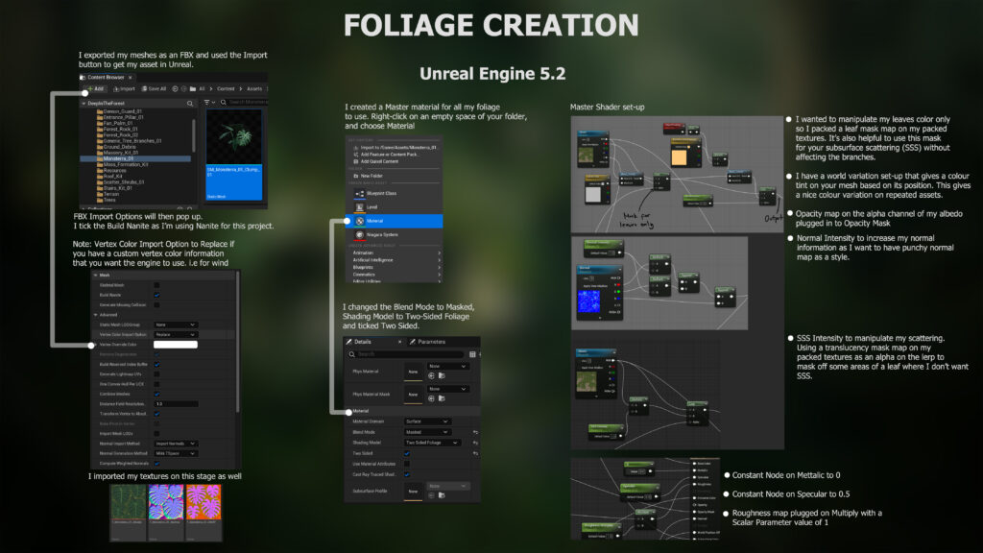Screen dimensions: 983x553
Task: Click the Content breadcrumb link
Action: pyautogui.click(x=225, y=88)
